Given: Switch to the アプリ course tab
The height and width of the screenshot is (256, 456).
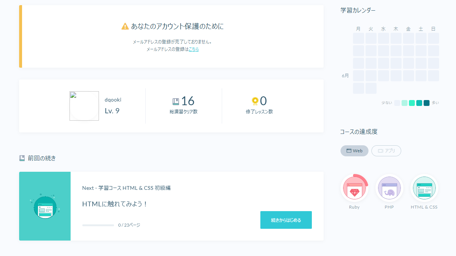Looking at the screenshot, I should pos(386,151).
